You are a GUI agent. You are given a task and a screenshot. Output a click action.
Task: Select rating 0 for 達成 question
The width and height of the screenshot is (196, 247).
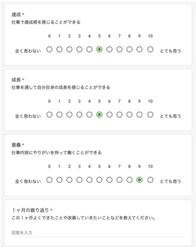49,49
